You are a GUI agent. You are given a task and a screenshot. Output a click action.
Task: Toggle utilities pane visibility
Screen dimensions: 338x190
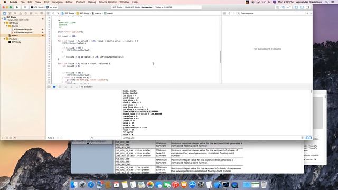click(x=307, y=7)
